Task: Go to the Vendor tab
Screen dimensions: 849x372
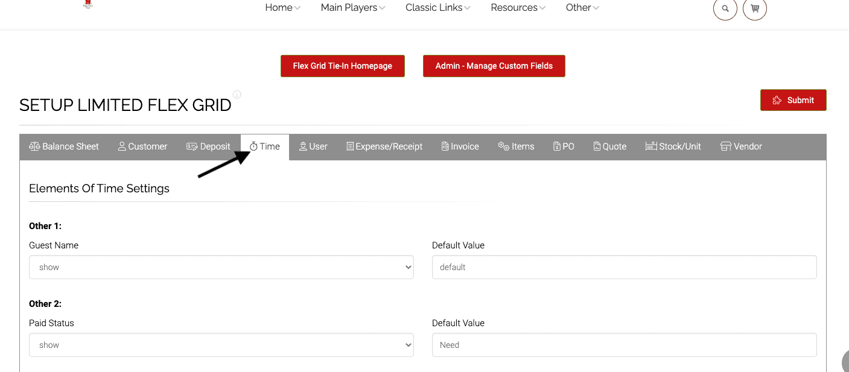Action: 741,147
